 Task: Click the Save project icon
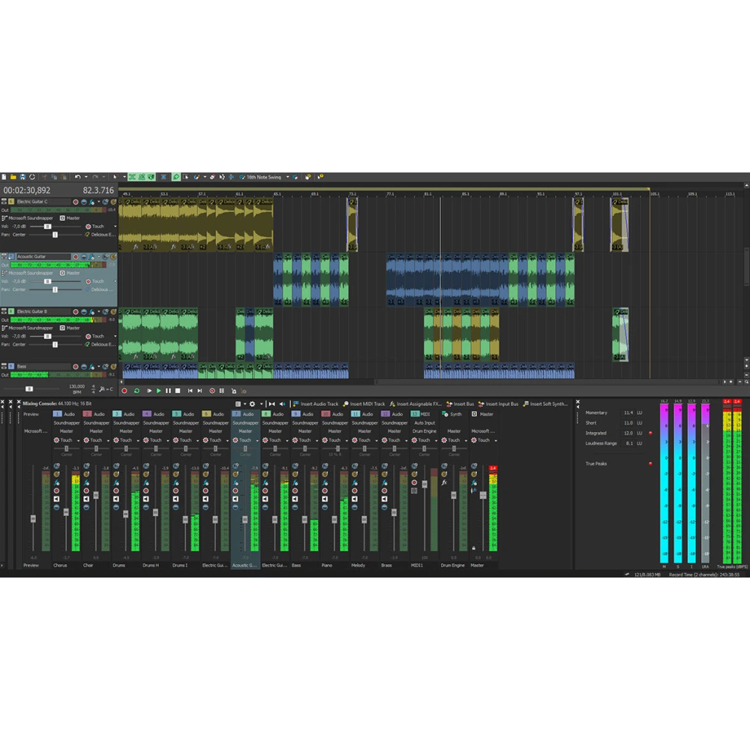(x=23, y=176)
